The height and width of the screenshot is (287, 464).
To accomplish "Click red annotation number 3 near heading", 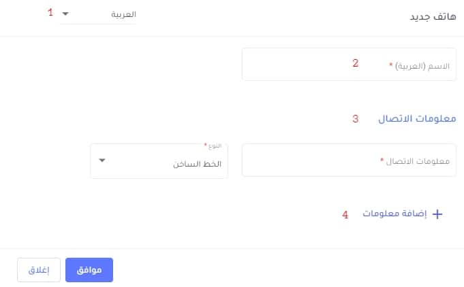I will tap(355, 118).
